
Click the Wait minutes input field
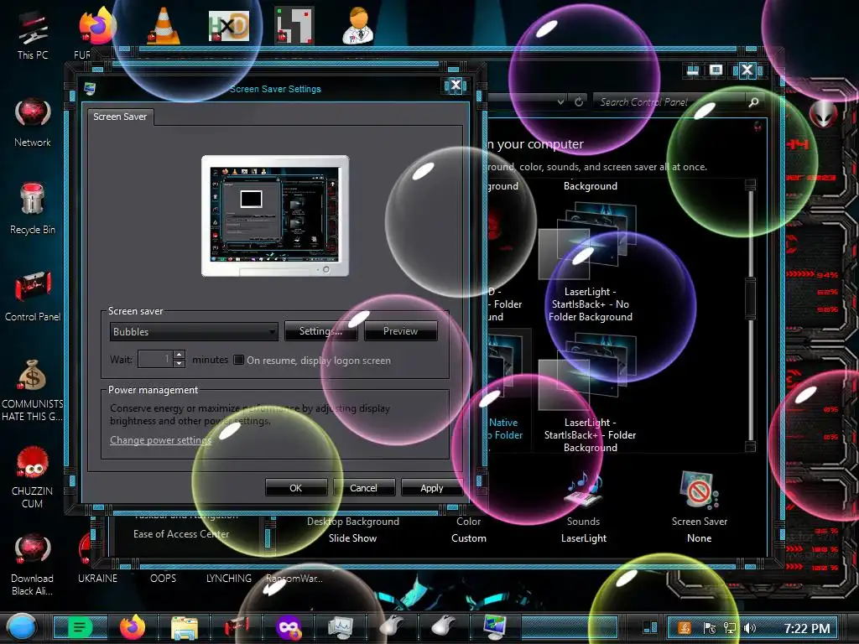pyautogui.click(x=155, y=359)
